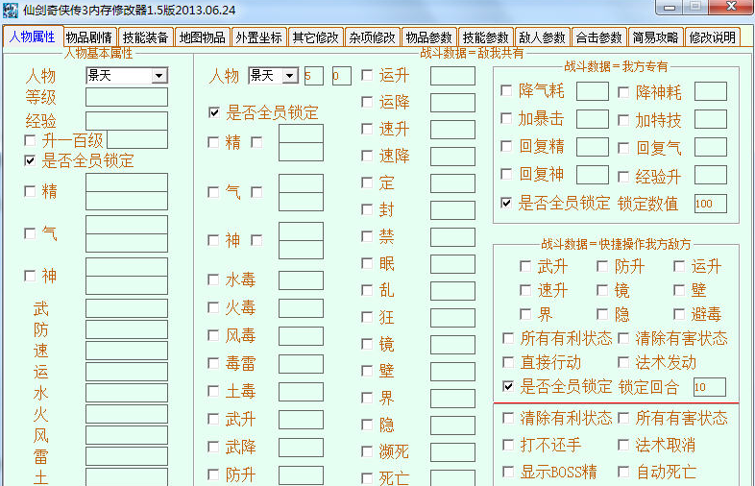The width and height of the screenshot is (755, 486).
Task: Click the 锁定回合 field showing 10
Action: coord(710,387)
